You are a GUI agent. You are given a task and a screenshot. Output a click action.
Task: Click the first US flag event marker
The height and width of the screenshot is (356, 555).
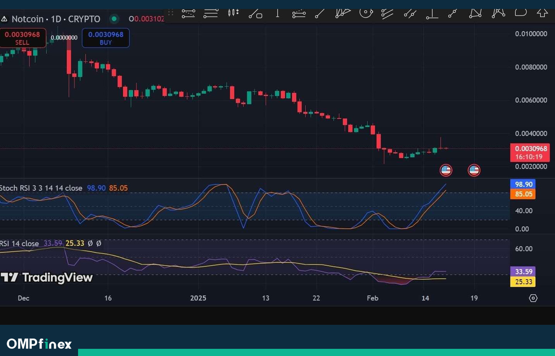[x=446, y=170]
